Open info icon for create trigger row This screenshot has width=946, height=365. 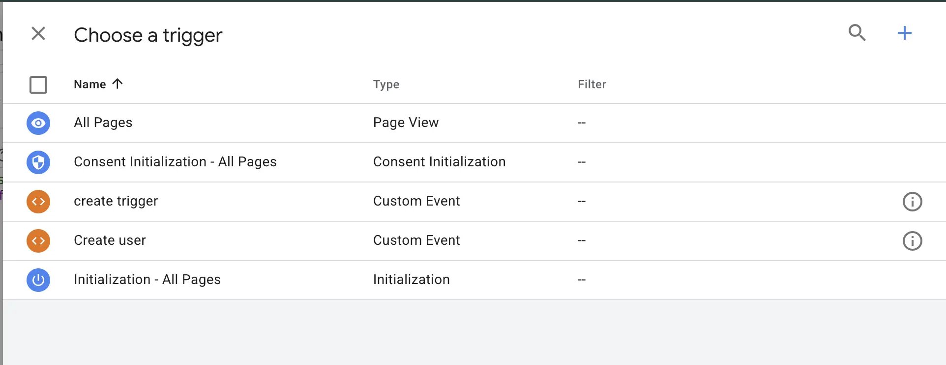click(912, 202)
